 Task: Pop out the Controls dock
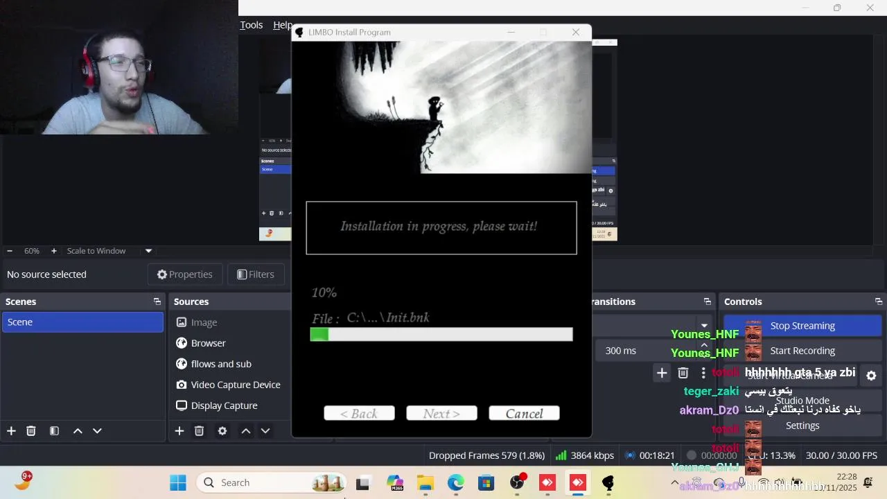pyautogui.click(x=879, y=301)
